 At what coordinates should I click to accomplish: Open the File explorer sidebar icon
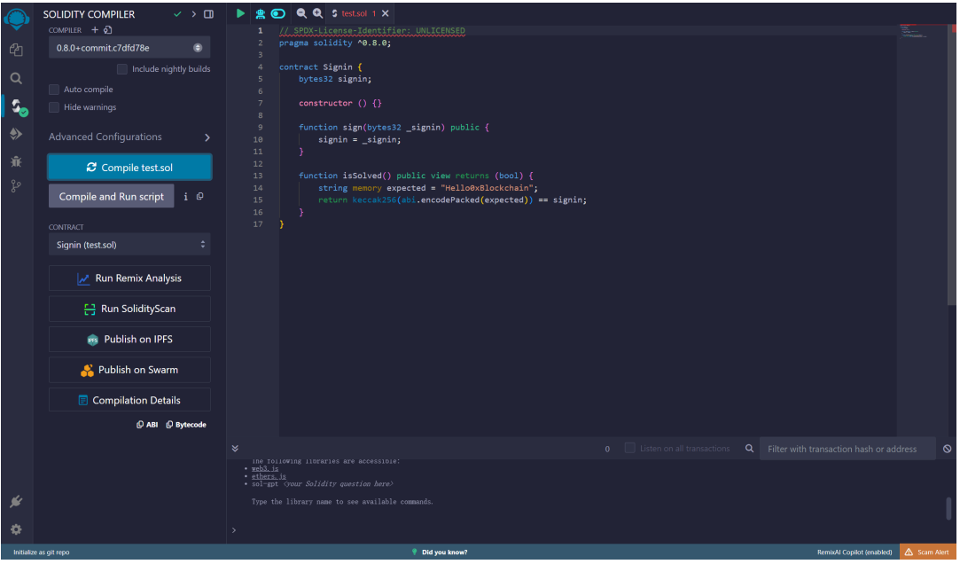pyautogui.click(x=17, y=51)
